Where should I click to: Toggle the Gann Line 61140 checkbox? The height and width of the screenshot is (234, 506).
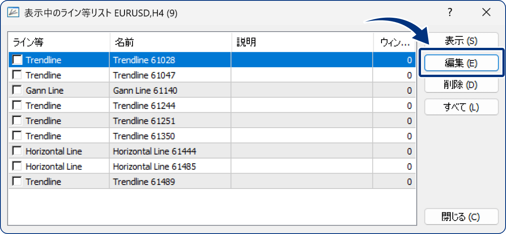click(17, 91)
